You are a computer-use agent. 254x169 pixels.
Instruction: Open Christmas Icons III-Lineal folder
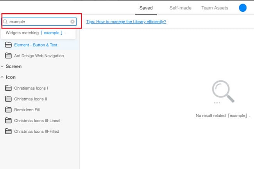pyautogui.click(x=37, y=121)
